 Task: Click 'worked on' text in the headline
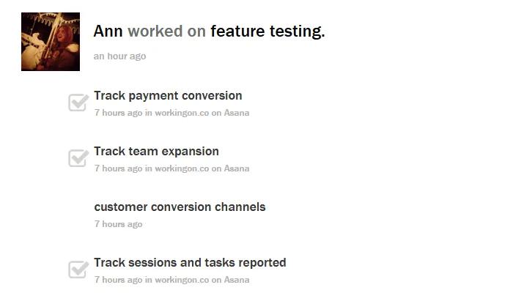[x=166, y=31]
